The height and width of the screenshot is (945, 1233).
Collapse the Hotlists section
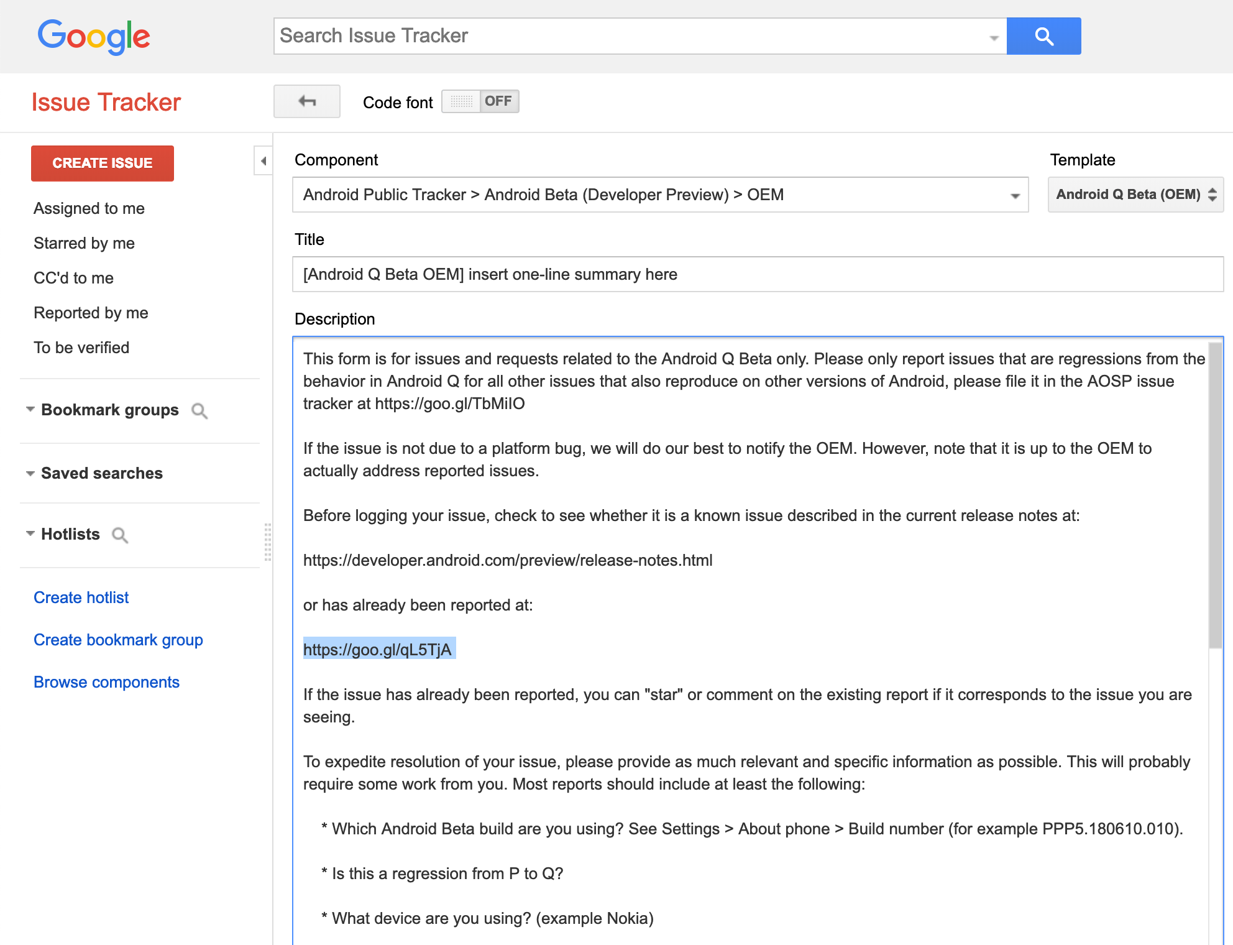coord(30,534)
